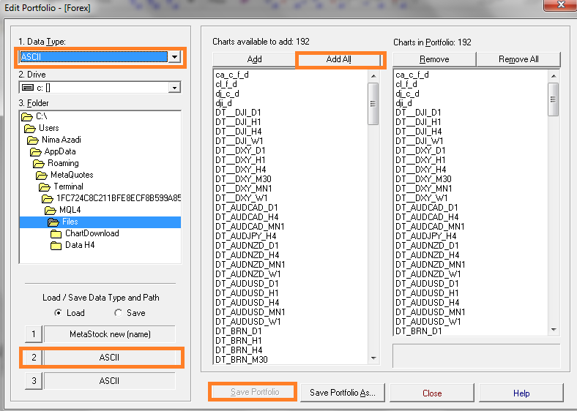This screenshot has height=411, width=577.
Task: Select DT_BRN_M30 in available charts list
Action: click(242, 360)
